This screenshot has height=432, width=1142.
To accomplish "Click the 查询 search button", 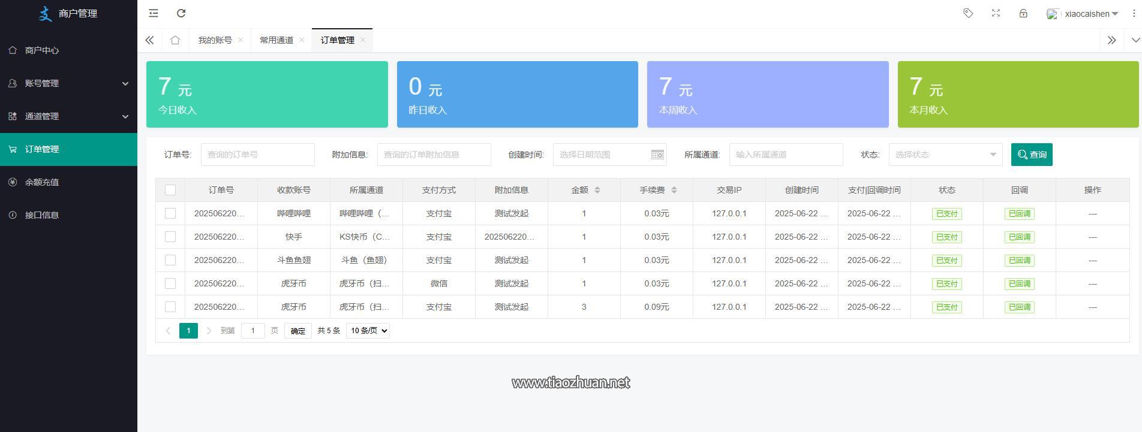I will (x=1032, y=155).
